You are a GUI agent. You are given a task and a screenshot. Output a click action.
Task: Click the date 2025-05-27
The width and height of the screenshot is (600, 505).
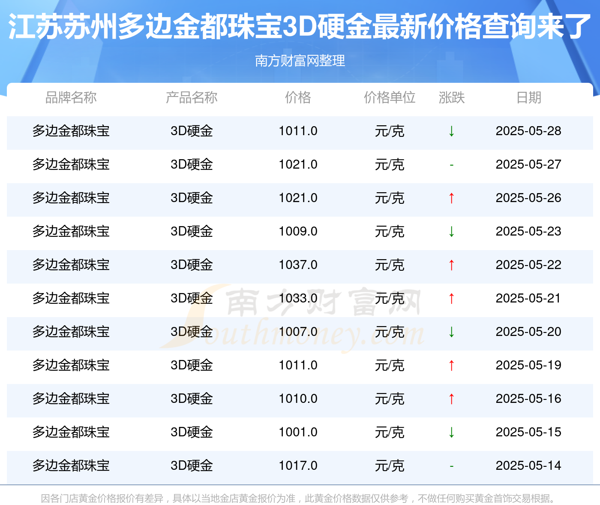pyautogui.click(x=528, y=164)
